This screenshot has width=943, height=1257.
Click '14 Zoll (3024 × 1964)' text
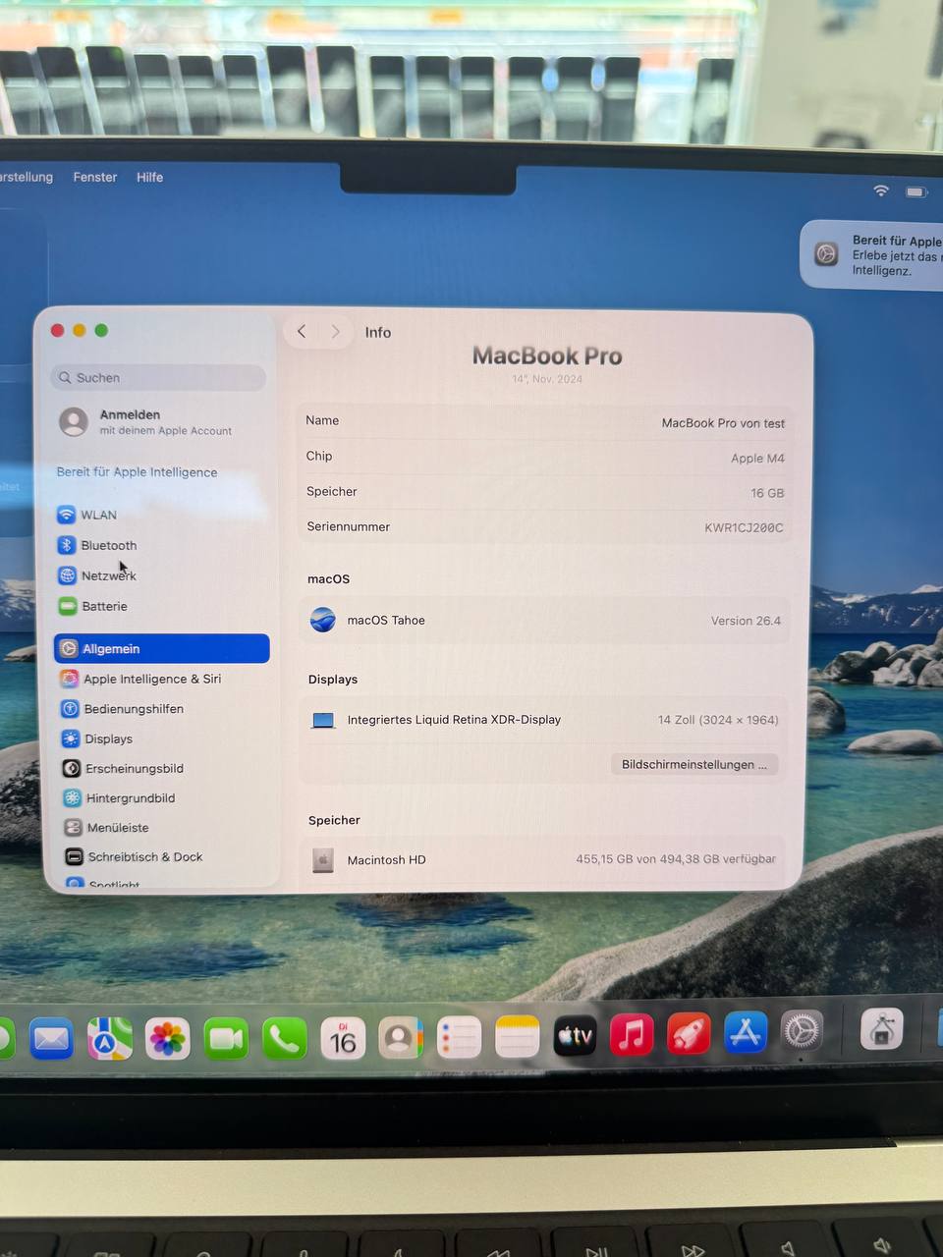coord(718,720)
